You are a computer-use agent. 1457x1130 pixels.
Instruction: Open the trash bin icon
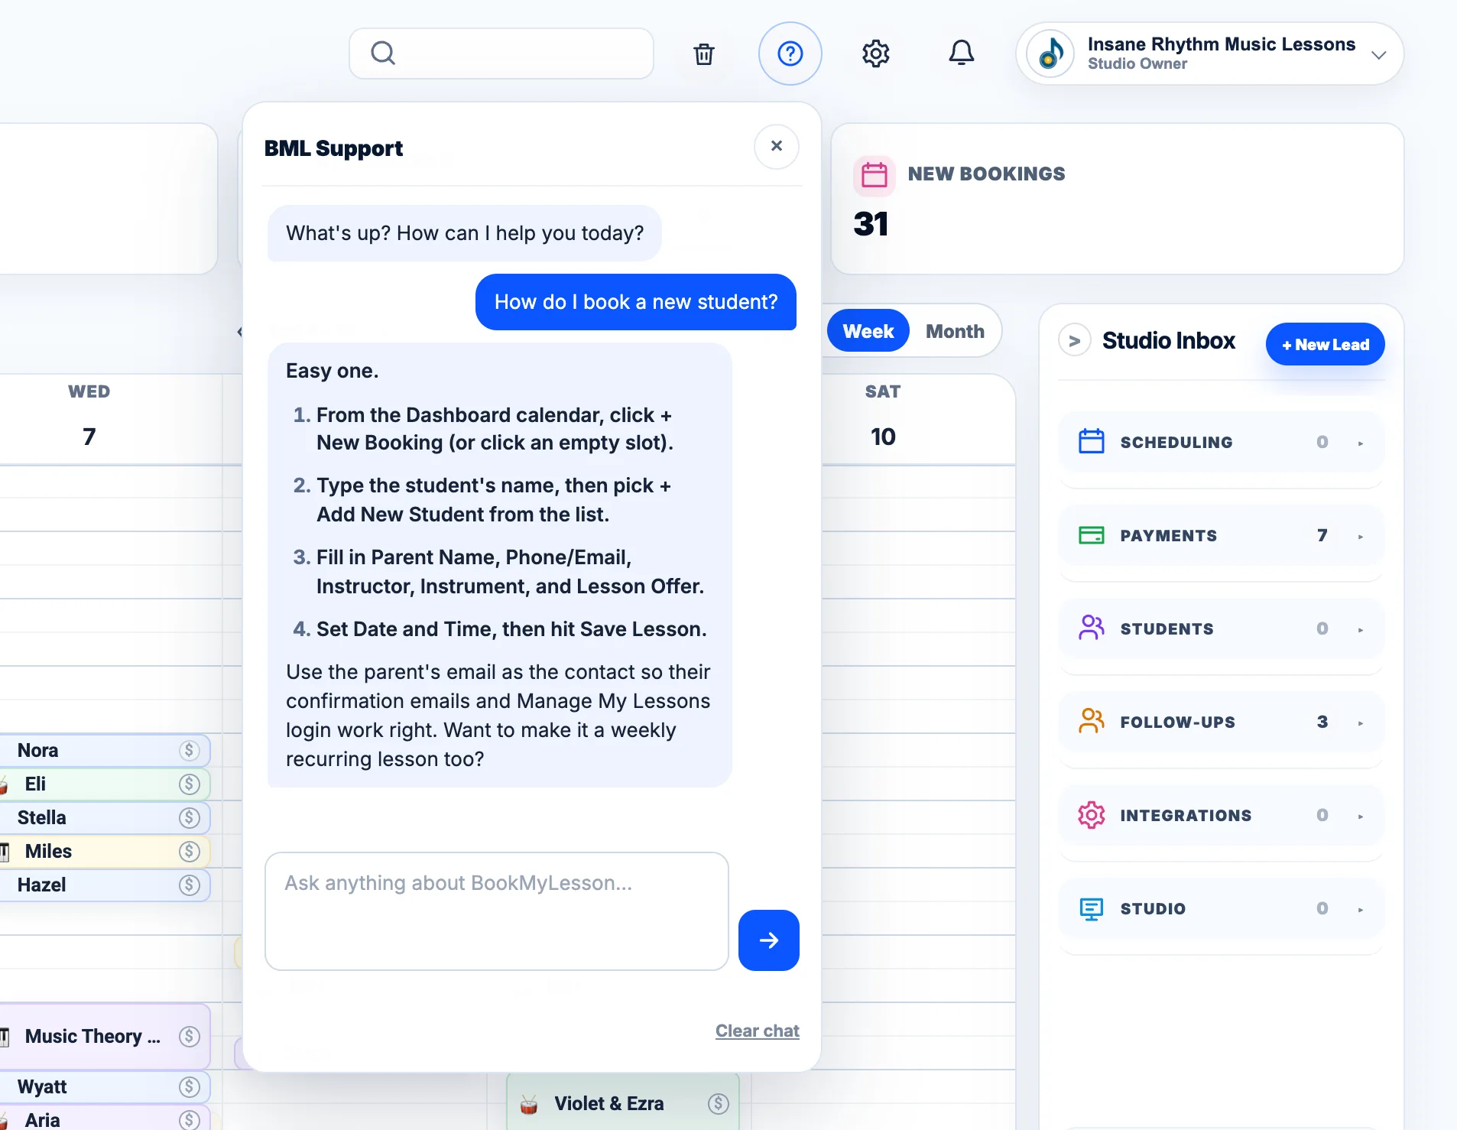(x=704, y=54)
